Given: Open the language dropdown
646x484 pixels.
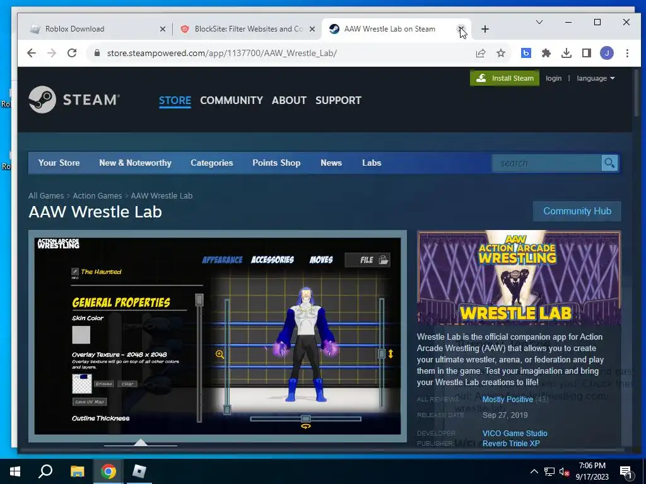Looking at the screenshot, I should click(596, 78).
